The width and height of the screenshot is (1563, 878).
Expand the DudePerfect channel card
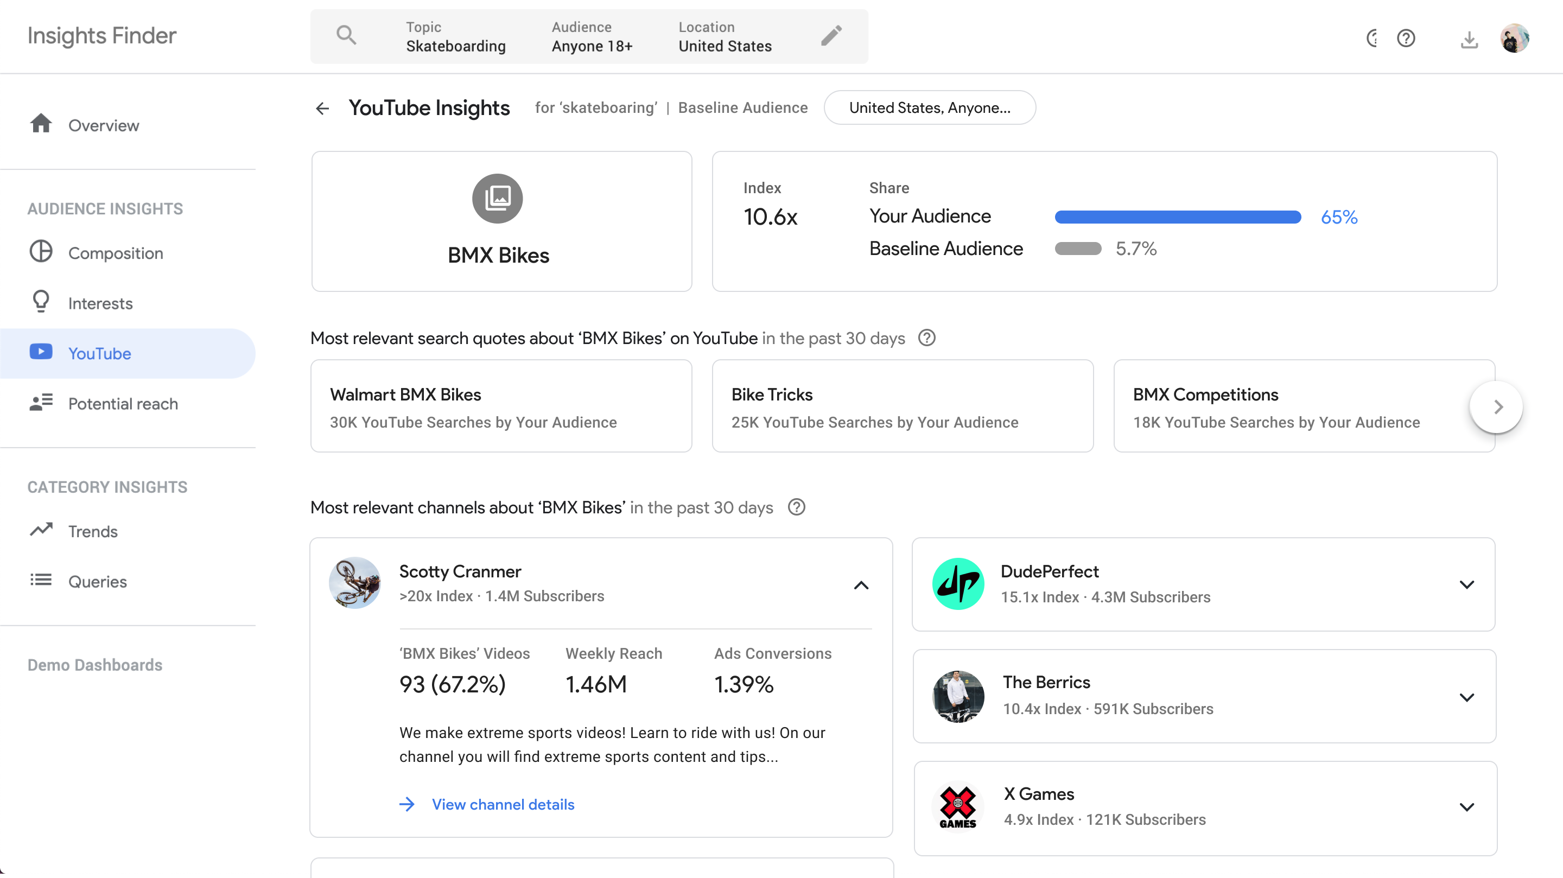(1466, 584)
